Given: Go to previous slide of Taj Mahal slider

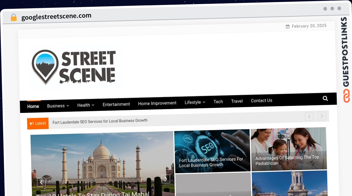Looking at the screenshot, I should [x=41, y=182].
